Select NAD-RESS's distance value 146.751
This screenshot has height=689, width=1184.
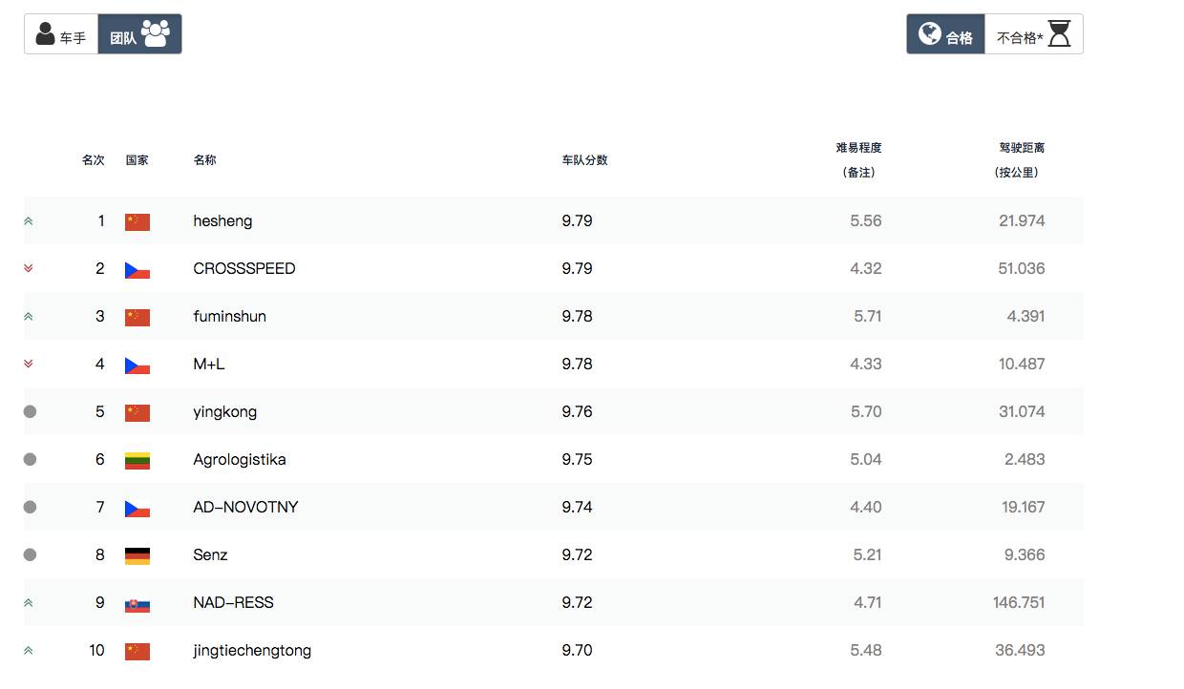(x=1019, y=602)
